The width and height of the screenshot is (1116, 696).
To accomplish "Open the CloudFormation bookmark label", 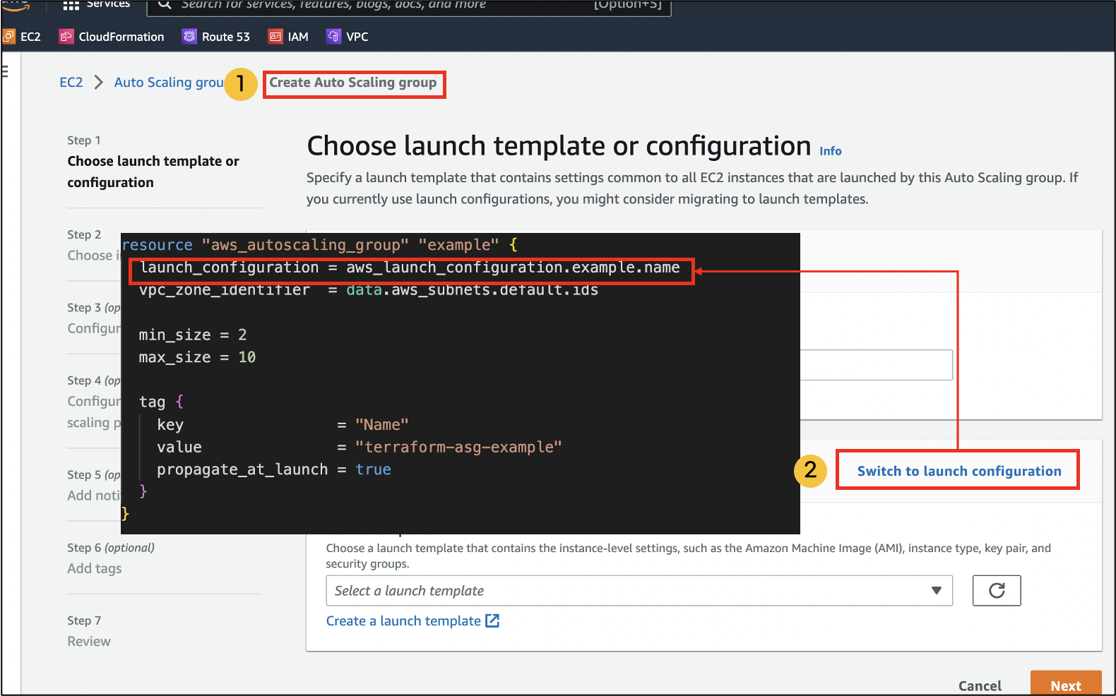I will coord(121,37).
